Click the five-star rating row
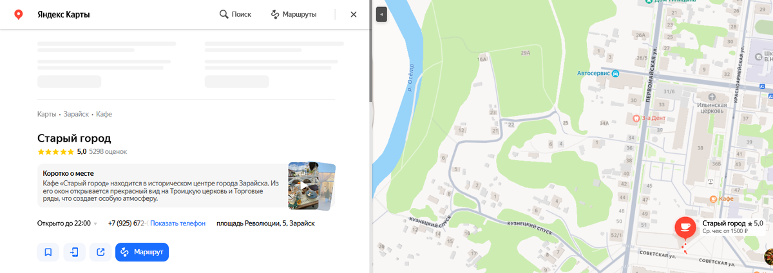 (56, 152)
